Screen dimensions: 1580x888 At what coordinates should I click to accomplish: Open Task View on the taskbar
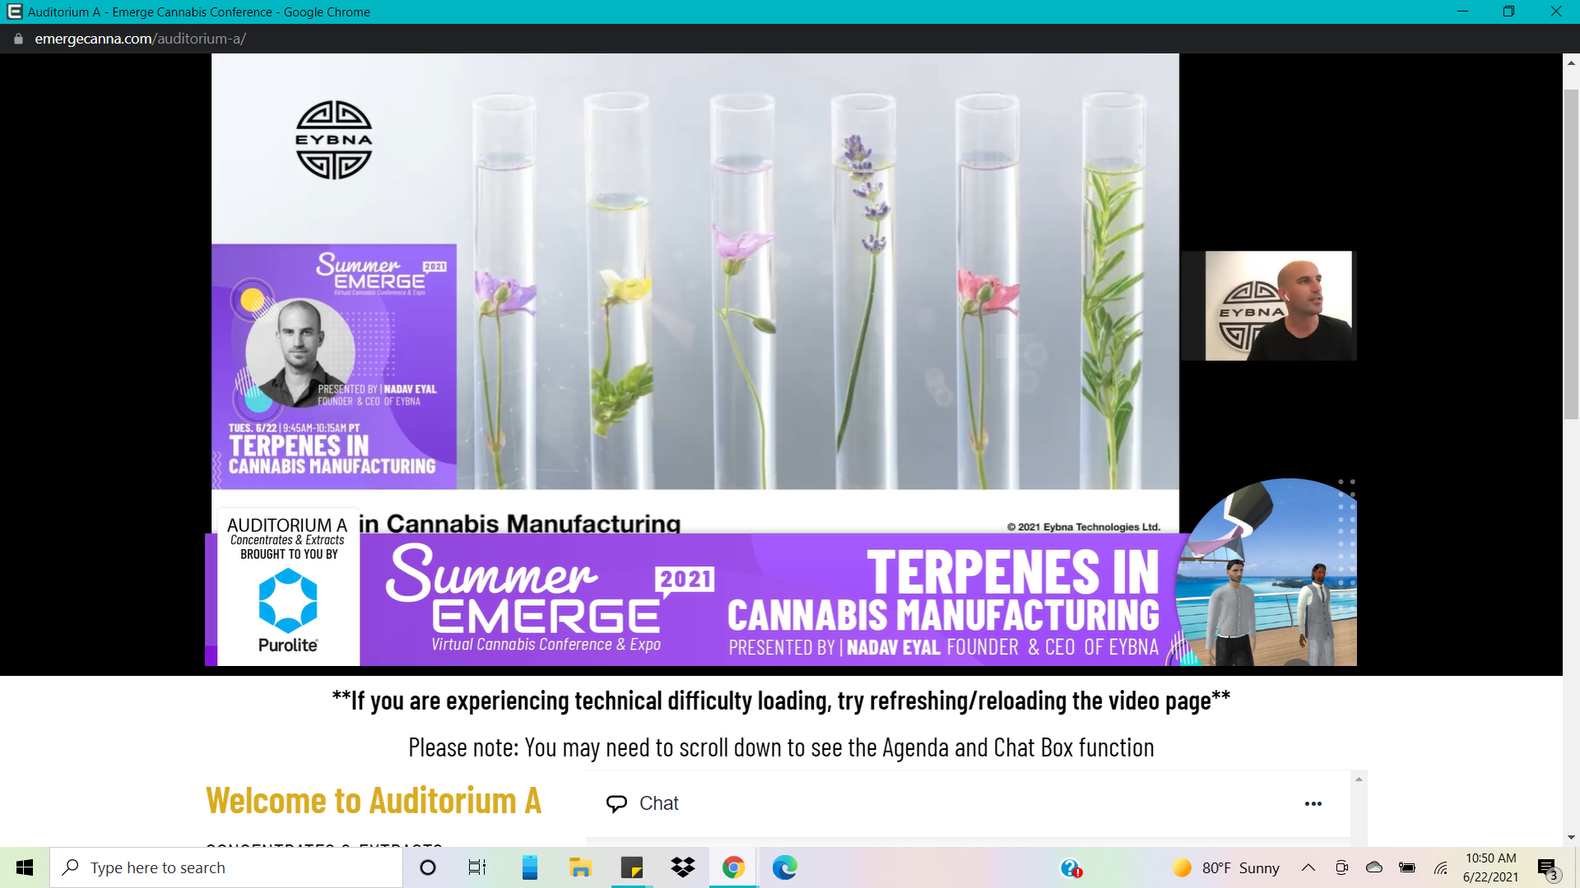477,867
